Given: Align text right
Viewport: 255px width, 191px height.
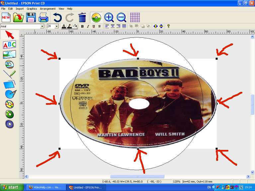Looking at the screenshot, I should point(119,26).
